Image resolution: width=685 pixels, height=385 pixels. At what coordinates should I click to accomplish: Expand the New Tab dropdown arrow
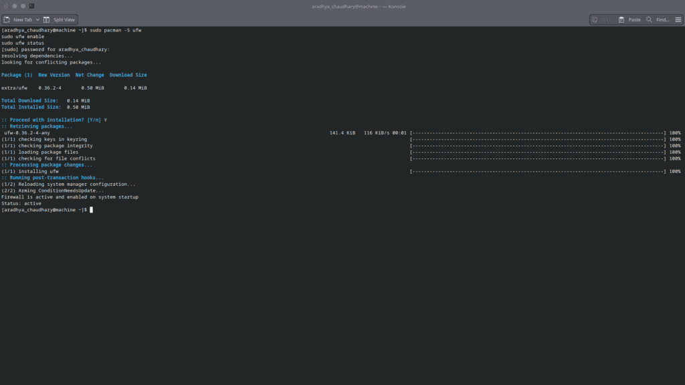click(x=37, y=19)
